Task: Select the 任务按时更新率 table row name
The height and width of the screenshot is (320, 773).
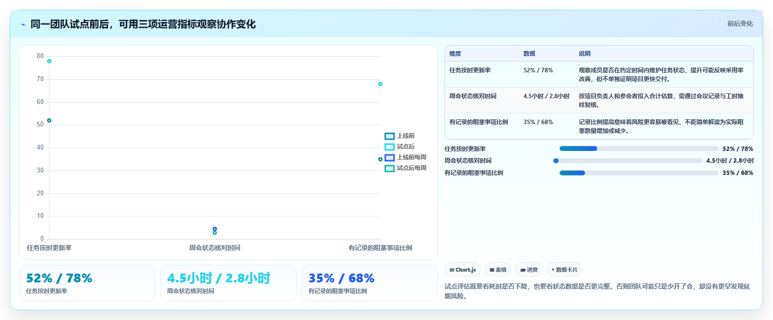Action: [470, 70]
